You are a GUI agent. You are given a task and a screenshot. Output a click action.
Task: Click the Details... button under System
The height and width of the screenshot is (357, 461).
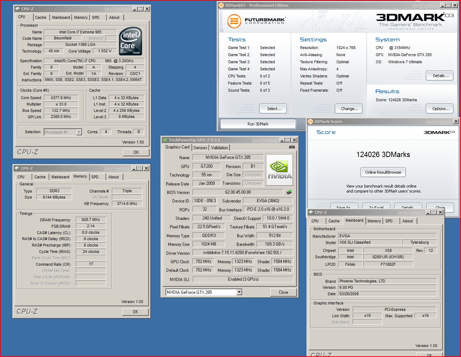tap(440, 76)
